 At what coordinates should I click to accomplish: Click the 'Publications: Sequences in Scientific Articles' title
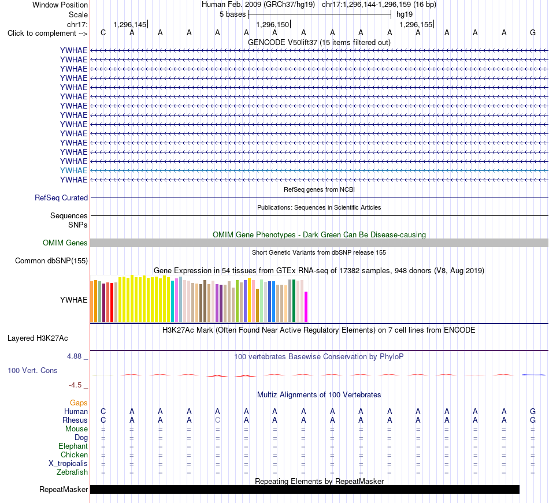319,207
